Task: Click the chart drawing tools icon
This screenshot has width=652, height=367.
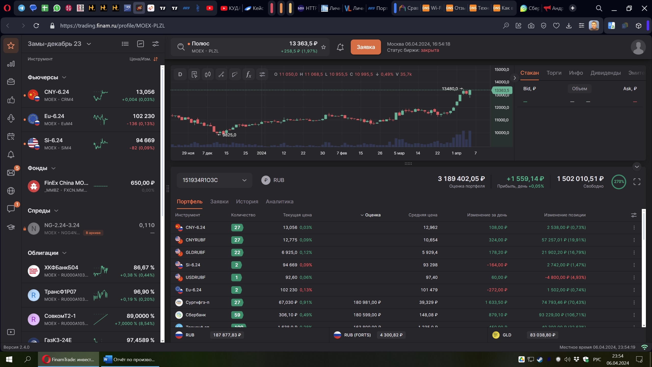Action: tap(221, 74)
